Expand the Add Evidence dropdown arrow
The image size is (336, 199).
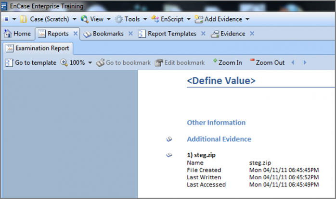[247, 19]
